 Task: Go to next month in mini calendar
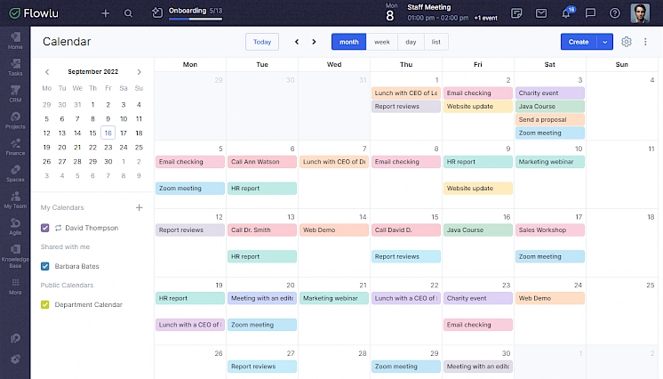(x=140, y=72)
